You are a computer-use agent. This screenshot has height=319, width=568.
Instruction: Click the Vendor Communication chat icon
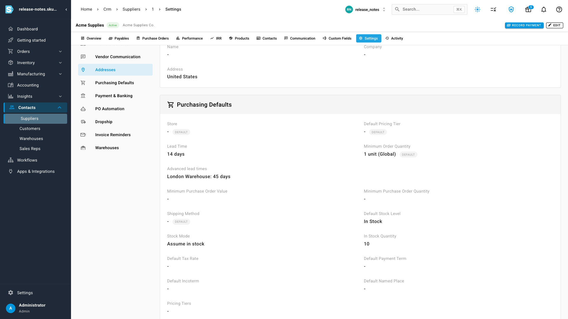point(83,57)
